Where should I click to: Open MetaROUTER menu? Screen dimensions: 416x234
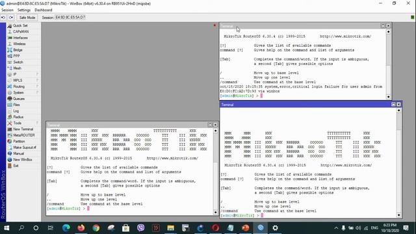(x=23, y=135)
